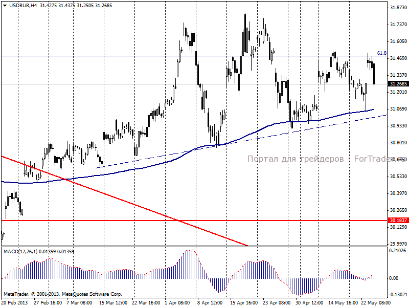Click the 27 Feb 16:00 time label
This screenshot has width=409, height=307.
point(48,303)
